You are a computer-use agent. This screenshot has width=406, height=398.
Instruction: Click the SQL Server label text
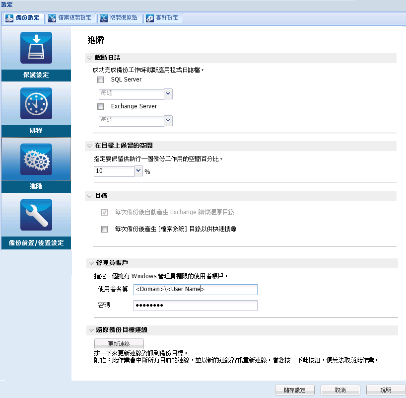127,80
